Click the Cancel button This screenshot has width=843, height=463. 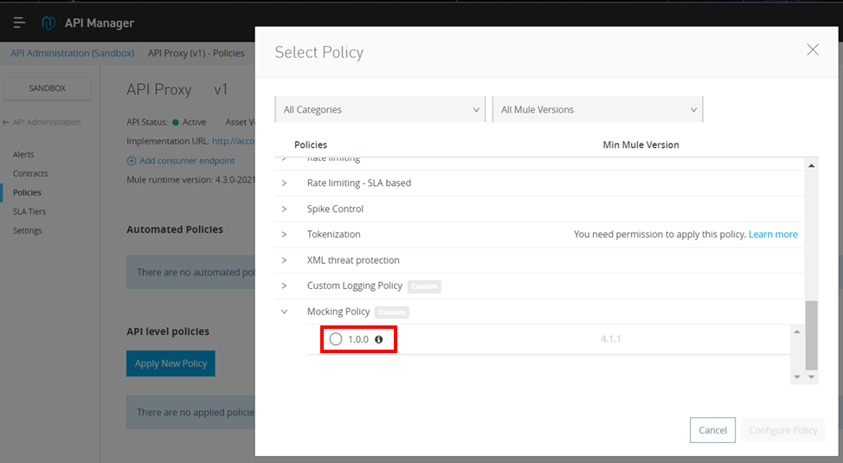pos(712,430)
